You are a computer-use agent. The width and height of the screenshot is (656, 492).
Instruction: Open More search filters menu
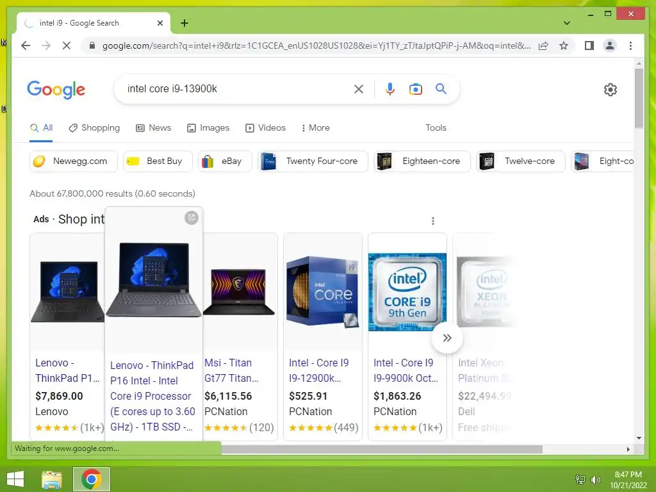(315, 127)
